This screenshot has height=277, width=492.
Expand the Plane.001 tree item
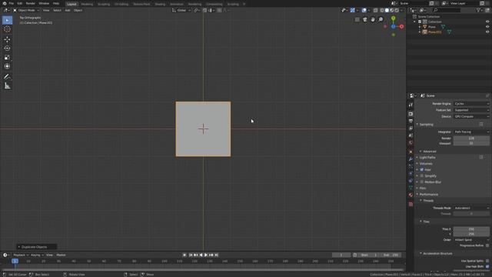coord(420,32)
